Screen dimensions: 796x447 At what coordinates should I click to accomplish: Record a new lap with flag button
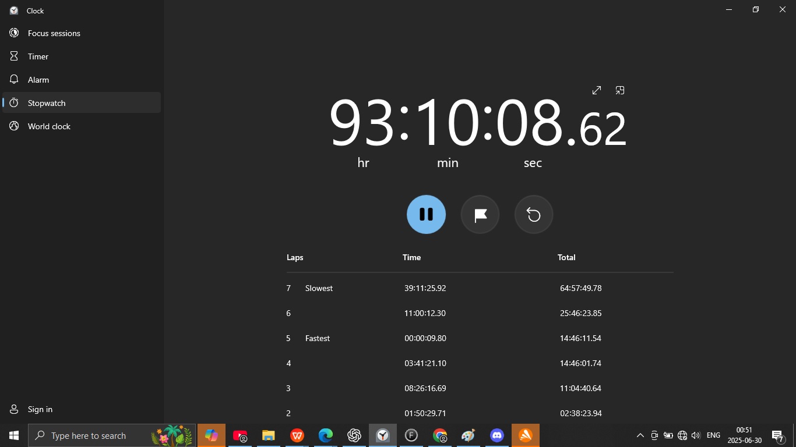pos(480,214)
